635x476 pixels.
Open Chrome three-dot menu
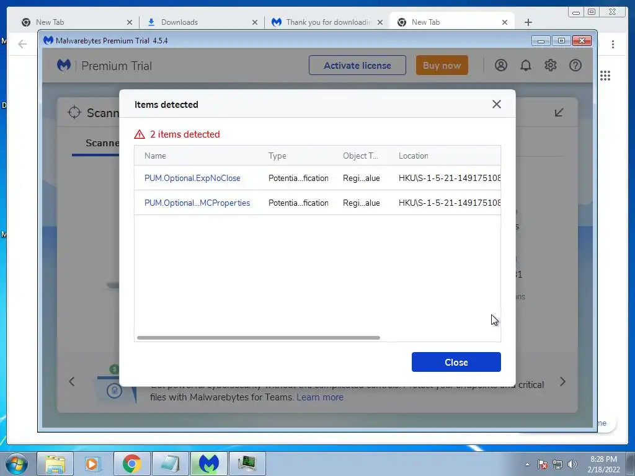[613, 44]
